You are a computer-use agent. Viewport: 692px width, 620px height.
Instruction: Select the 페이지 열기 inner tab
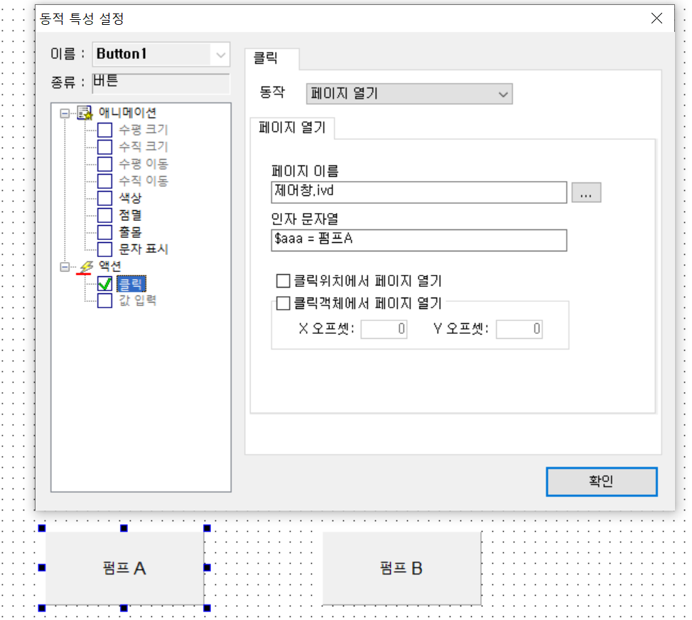292,128
